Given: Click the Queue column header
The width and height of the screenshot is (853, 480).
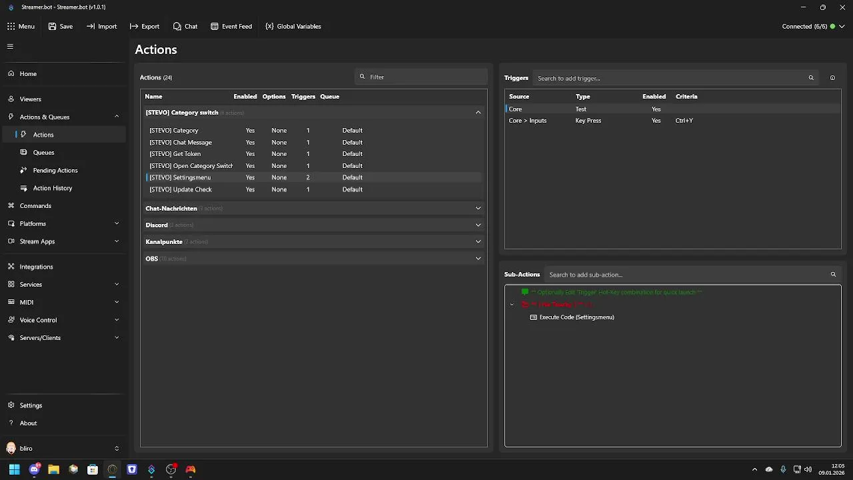Looking at the screenshot, I should coord(330,97).
